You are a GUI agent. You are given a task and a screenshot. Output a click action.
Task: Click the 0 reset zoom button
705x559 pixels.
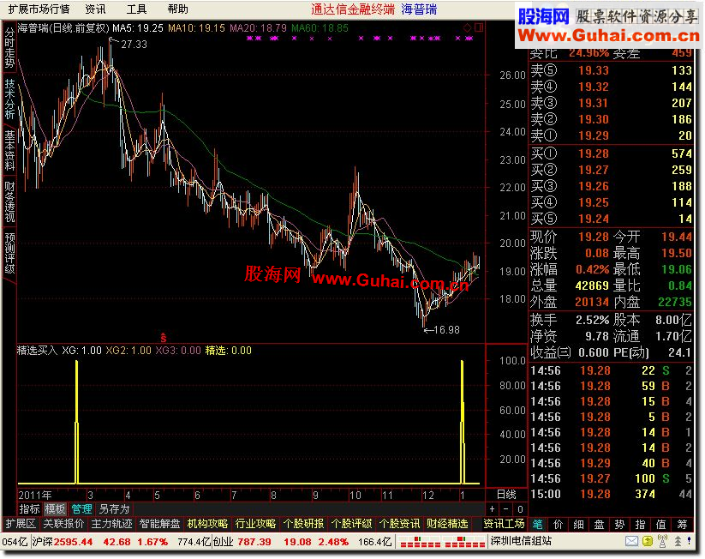pos(520,509)
